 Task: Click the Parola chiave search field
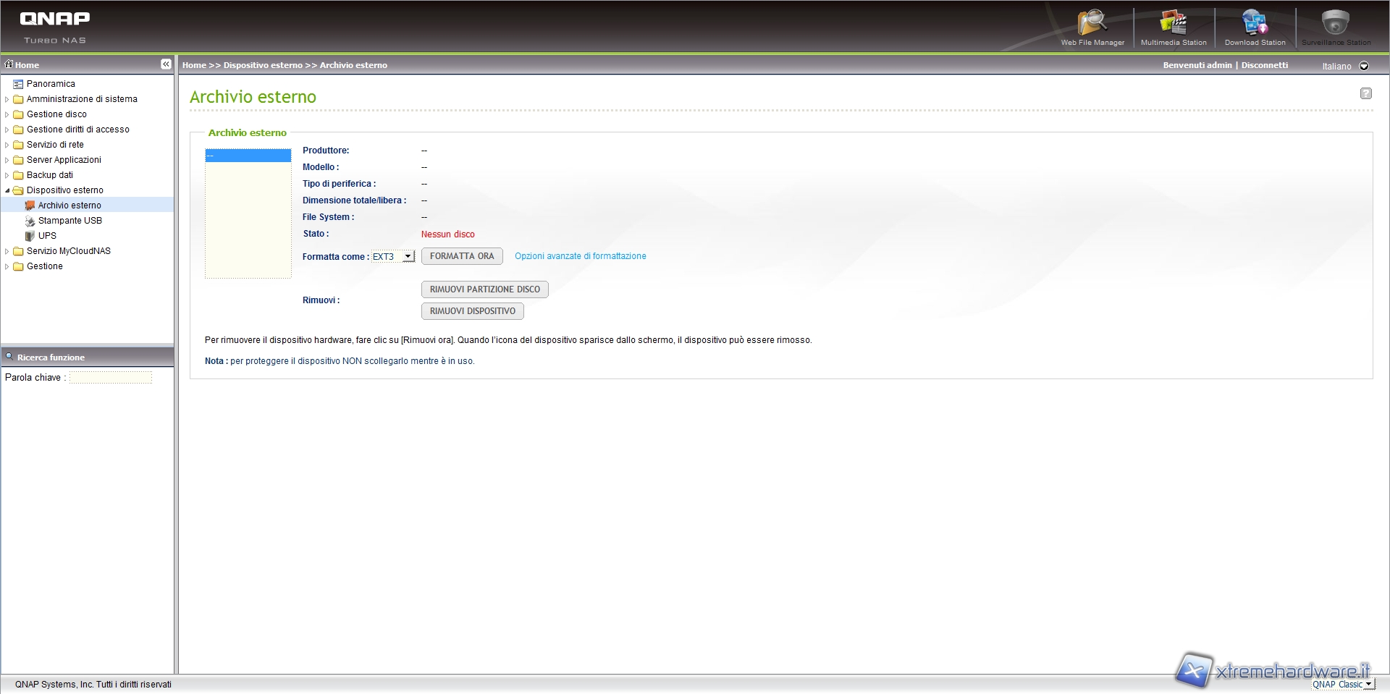pos(111,378)
